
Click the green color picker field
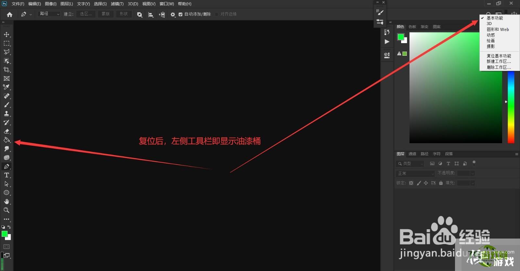(x=456, y=88)
